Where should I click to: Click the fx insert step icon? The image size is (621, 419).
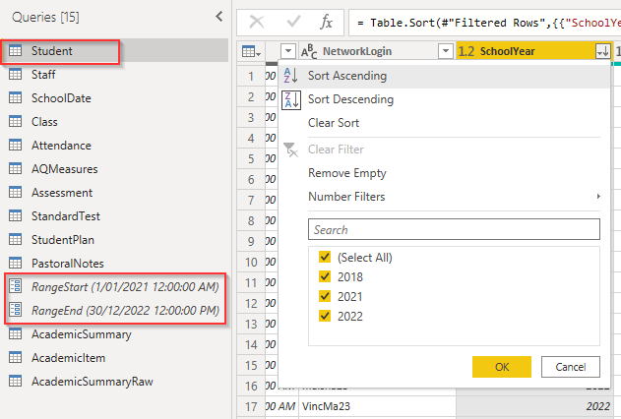327,23
